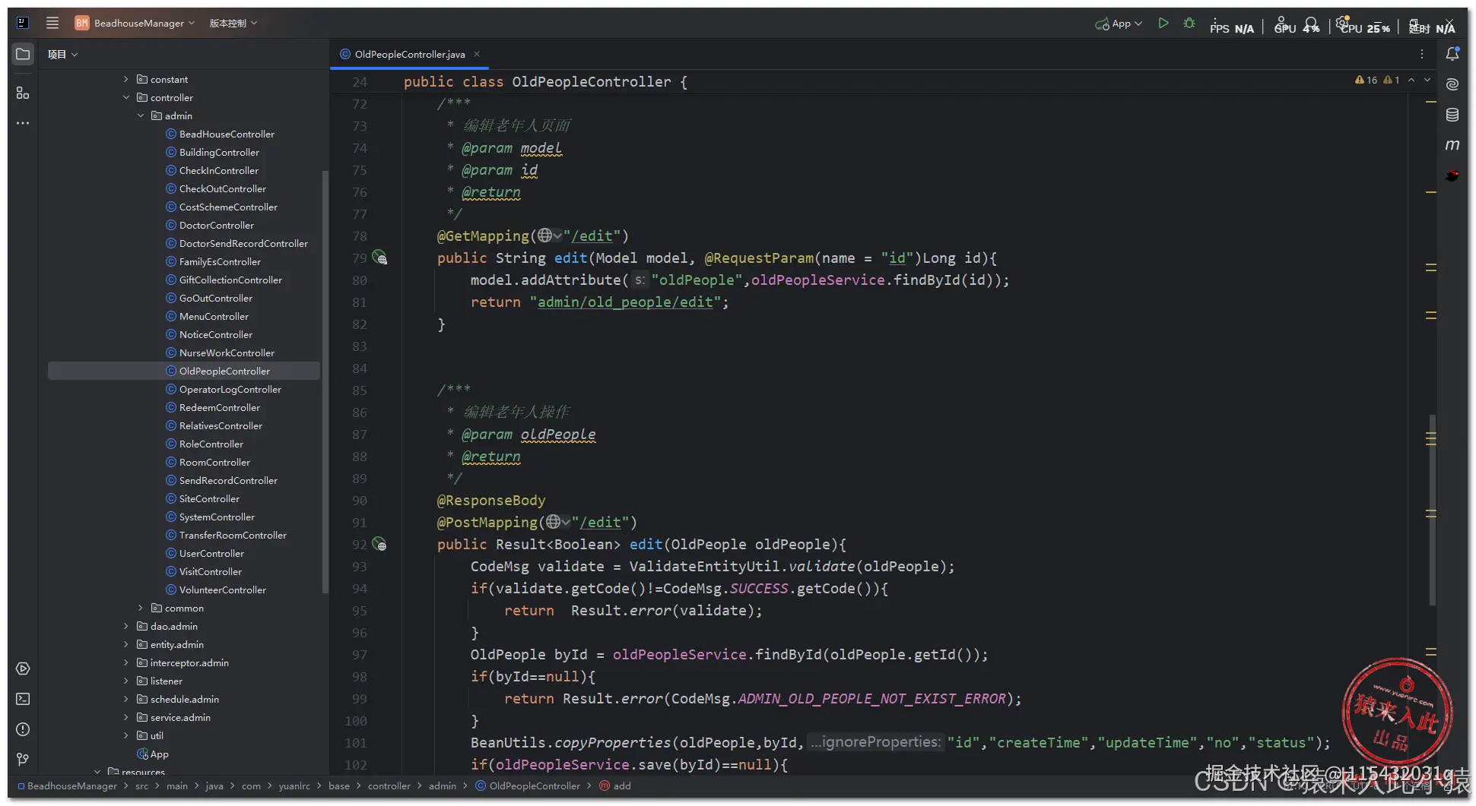The image size is (1476, 806).
Task: Jump to the previous highlighted problem
Action: tap(1411, 80)
